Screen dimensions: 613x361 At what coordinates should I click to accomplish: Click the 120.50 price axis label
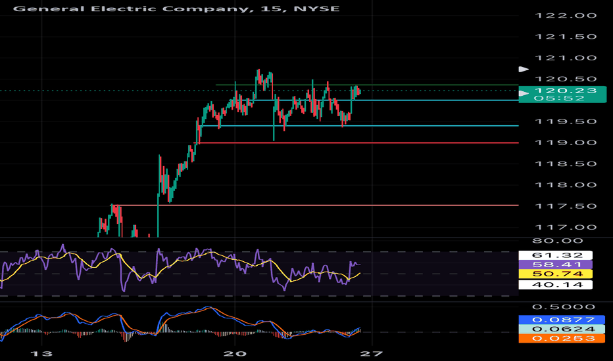click(565, 79)
